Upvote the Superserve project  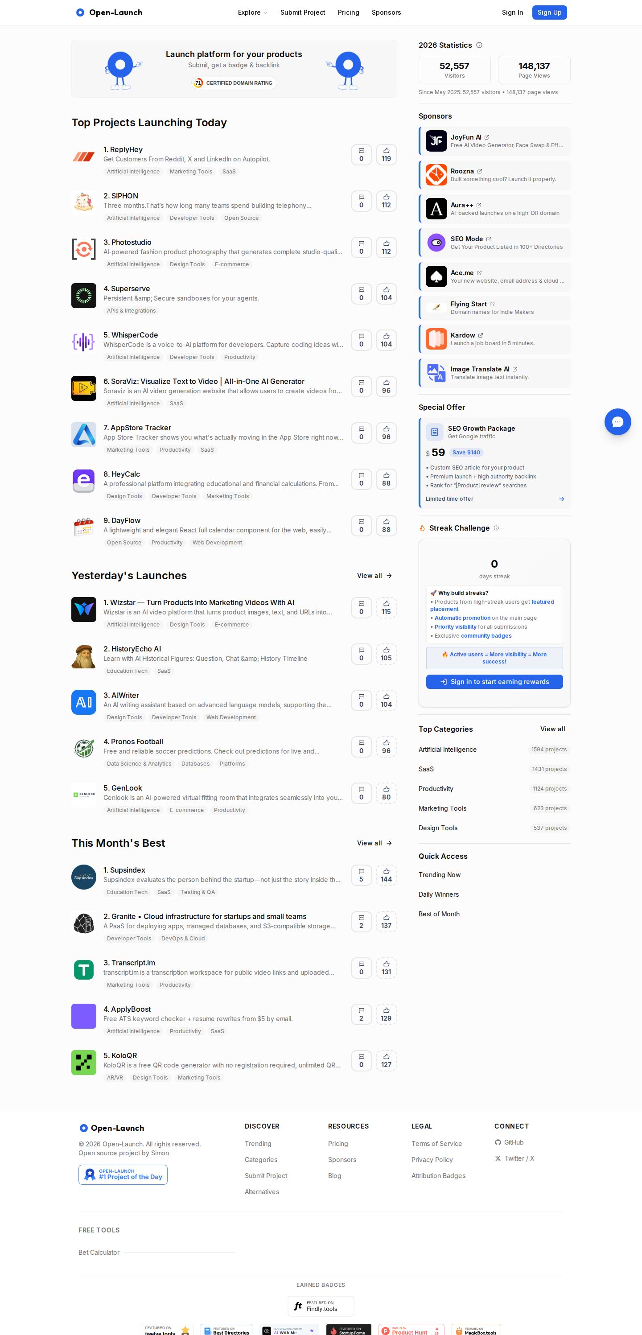pyautogui.click(x=387, y=294)
